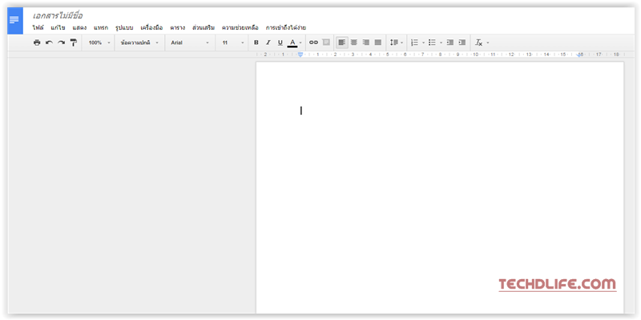Open the 100% zoom dropdown
The image size is (641, 320).
99,43
